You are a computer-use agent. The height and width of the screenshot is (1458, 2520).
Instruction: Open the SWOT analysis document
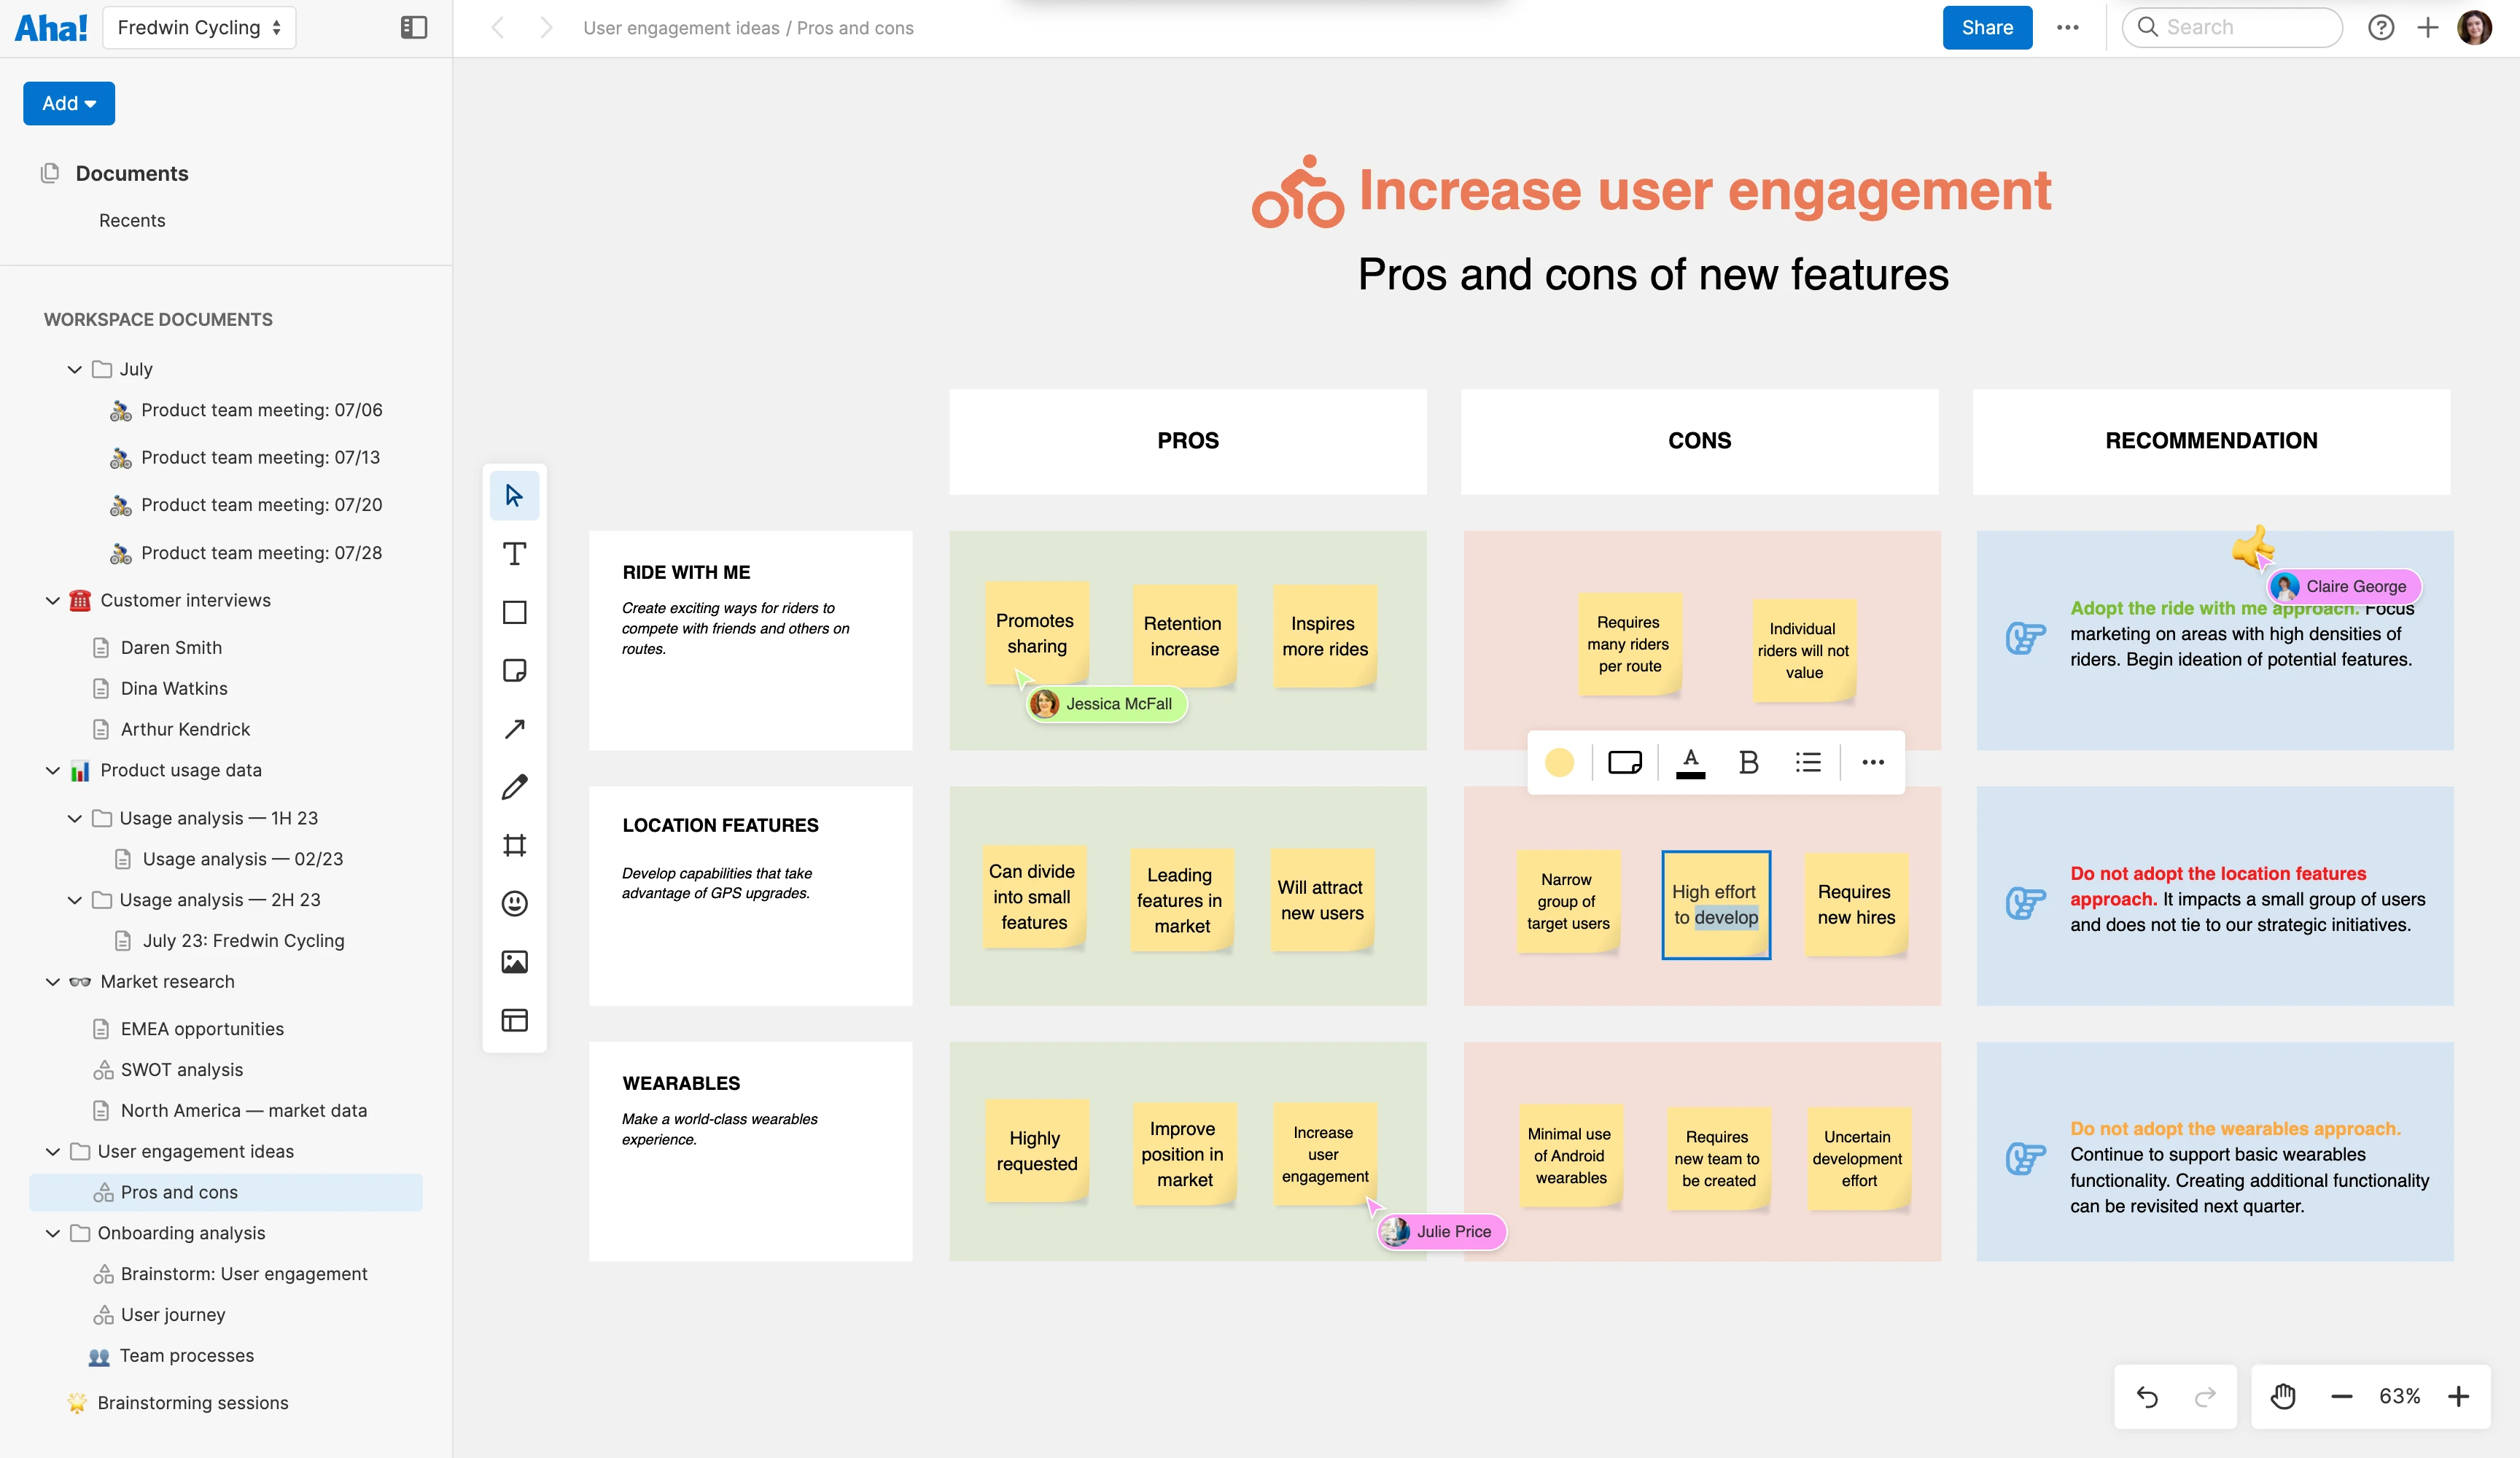click(181, 1070)
